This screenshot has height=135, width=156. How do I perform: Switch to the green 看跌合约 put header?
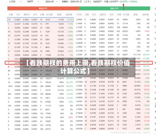point(114,8)
